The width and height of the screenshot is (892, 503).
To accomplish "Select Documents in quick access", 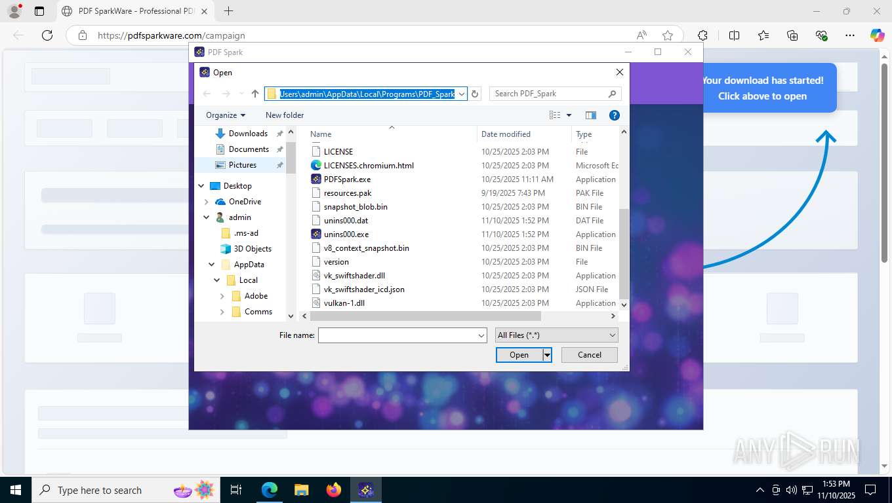I will coord(249,149).
